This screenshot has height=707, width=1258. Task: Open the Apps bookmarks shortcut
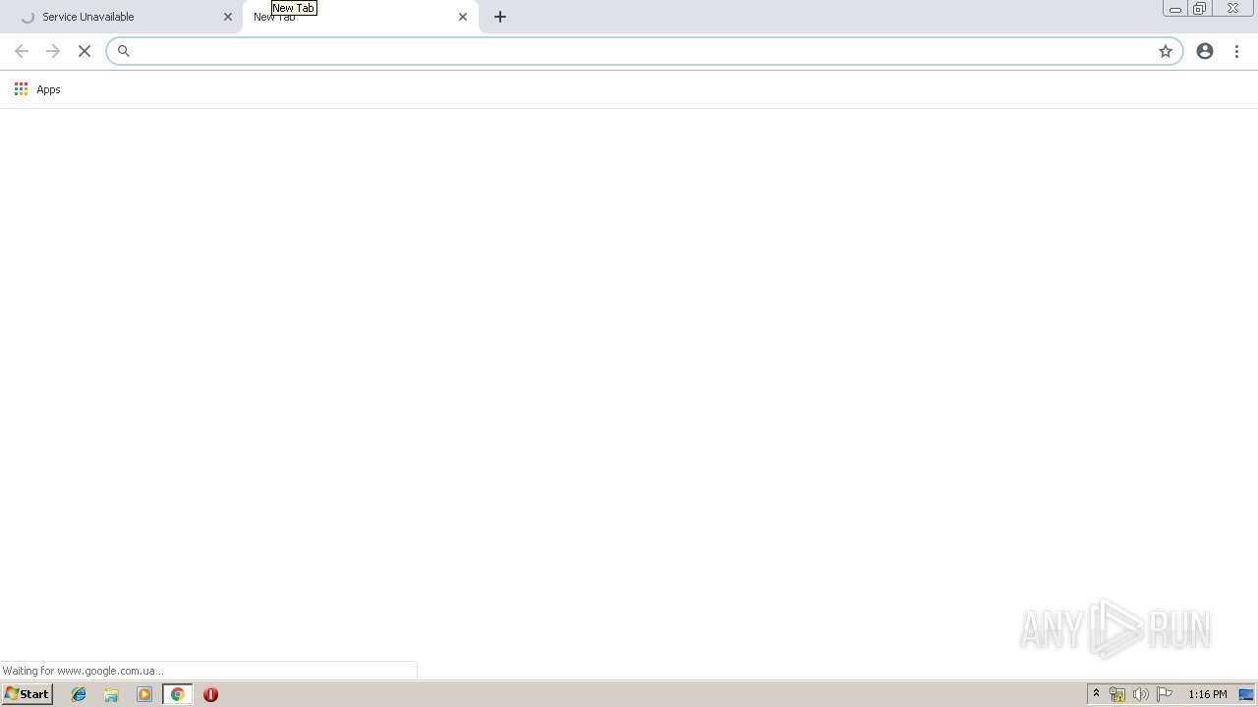(37, 89)
